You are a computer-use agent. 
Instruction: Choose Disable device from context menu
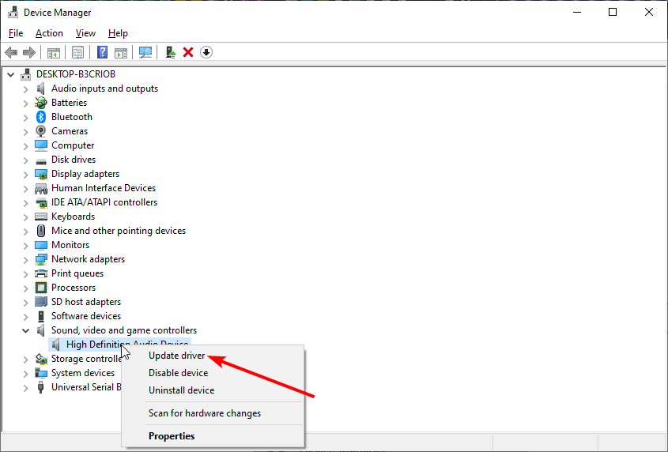[x=178, y=373]
